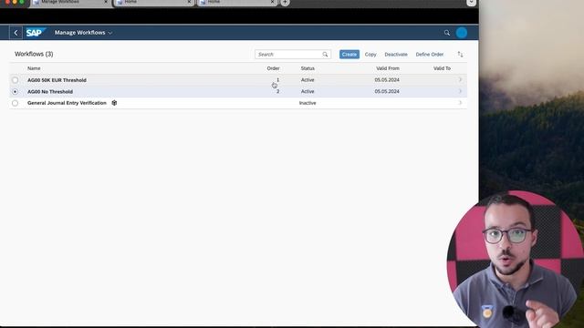Open details chevron for AG00 No Threshold
The image size is (584, 328).
tap(460, 91)
